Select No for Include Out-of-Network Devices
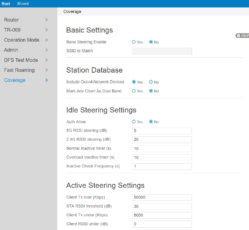 151,82
